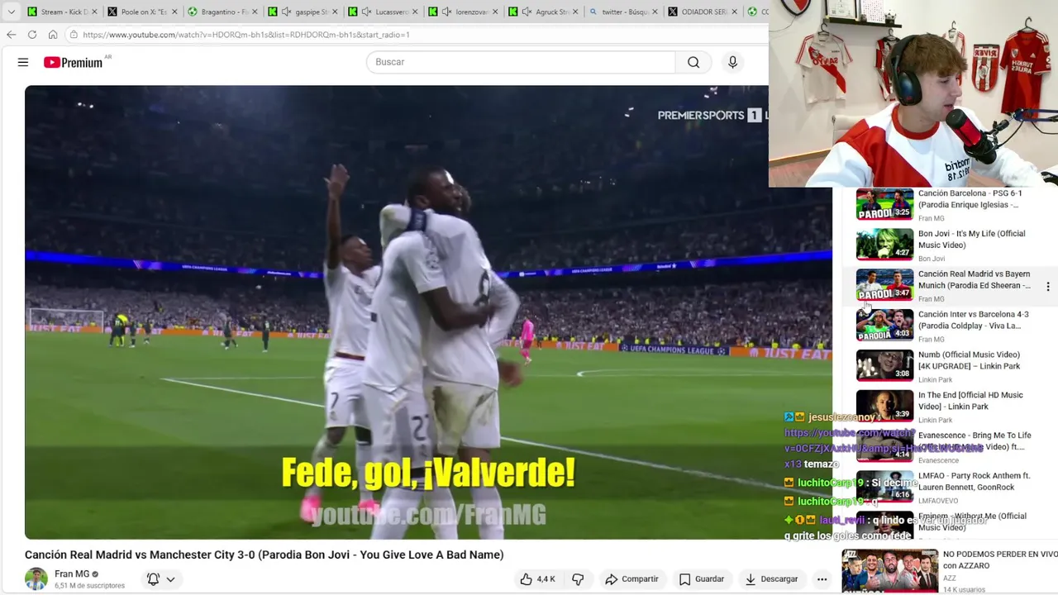Click the search magnifier button
The height and width of the screenshot is (595, 1058).
[693, 62]
